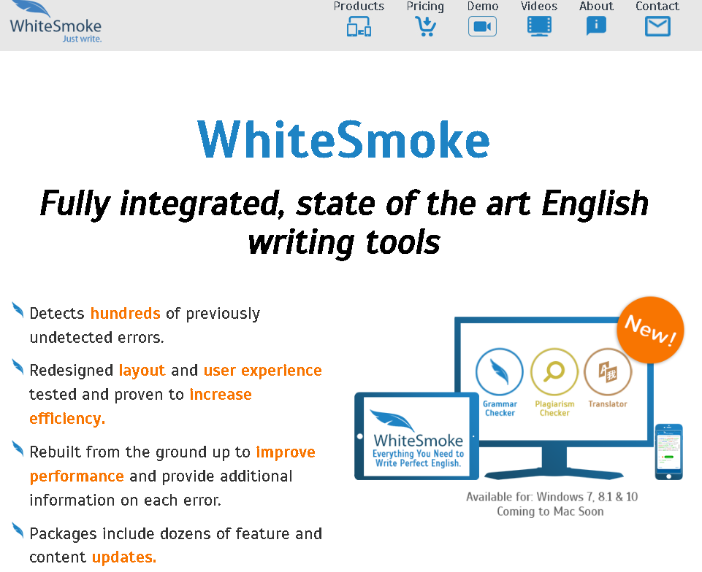702x572 pixels.
Task: Click "Everything You Need to Write Perfect English." text
Action: 418,458
